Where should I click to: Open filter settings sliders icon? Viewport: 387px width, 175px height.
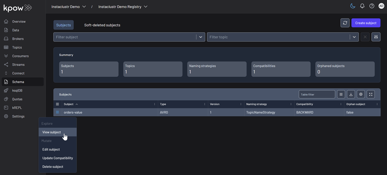[376, 37]
